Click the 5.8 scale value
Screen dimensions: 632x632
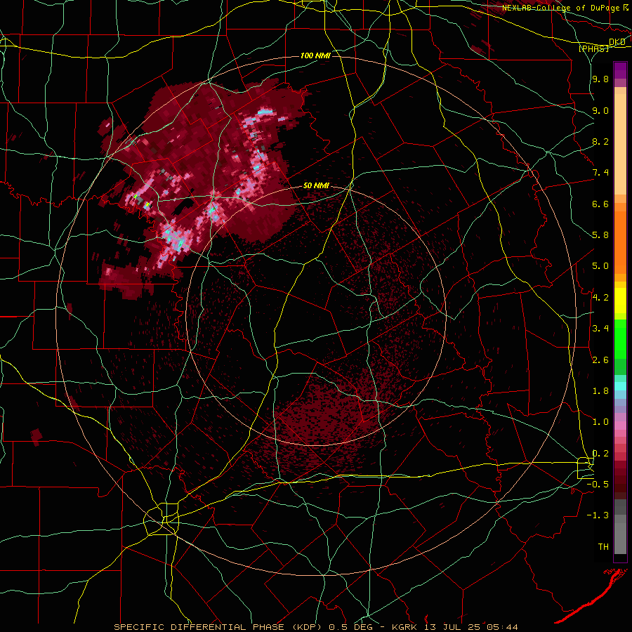pyautogui.click(x=600, y=235)
